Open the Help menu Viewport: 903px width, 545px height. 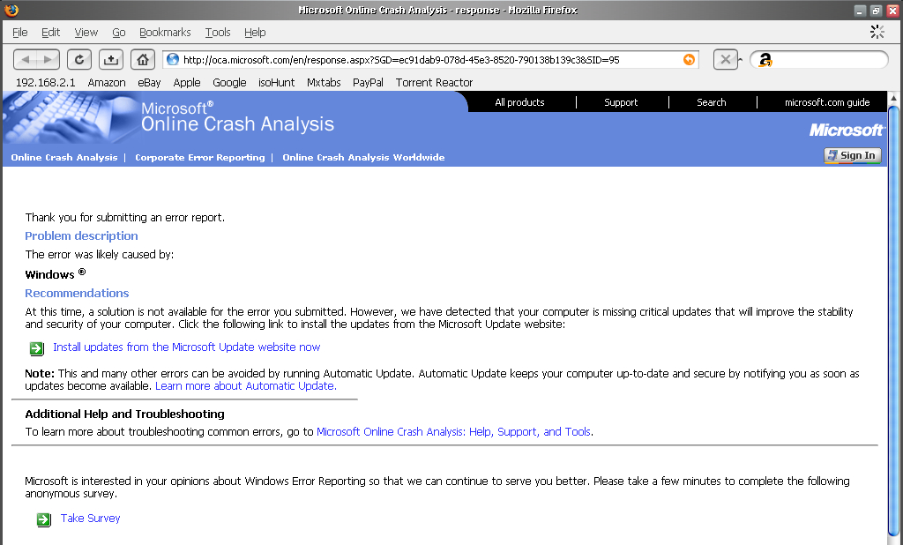255,33
